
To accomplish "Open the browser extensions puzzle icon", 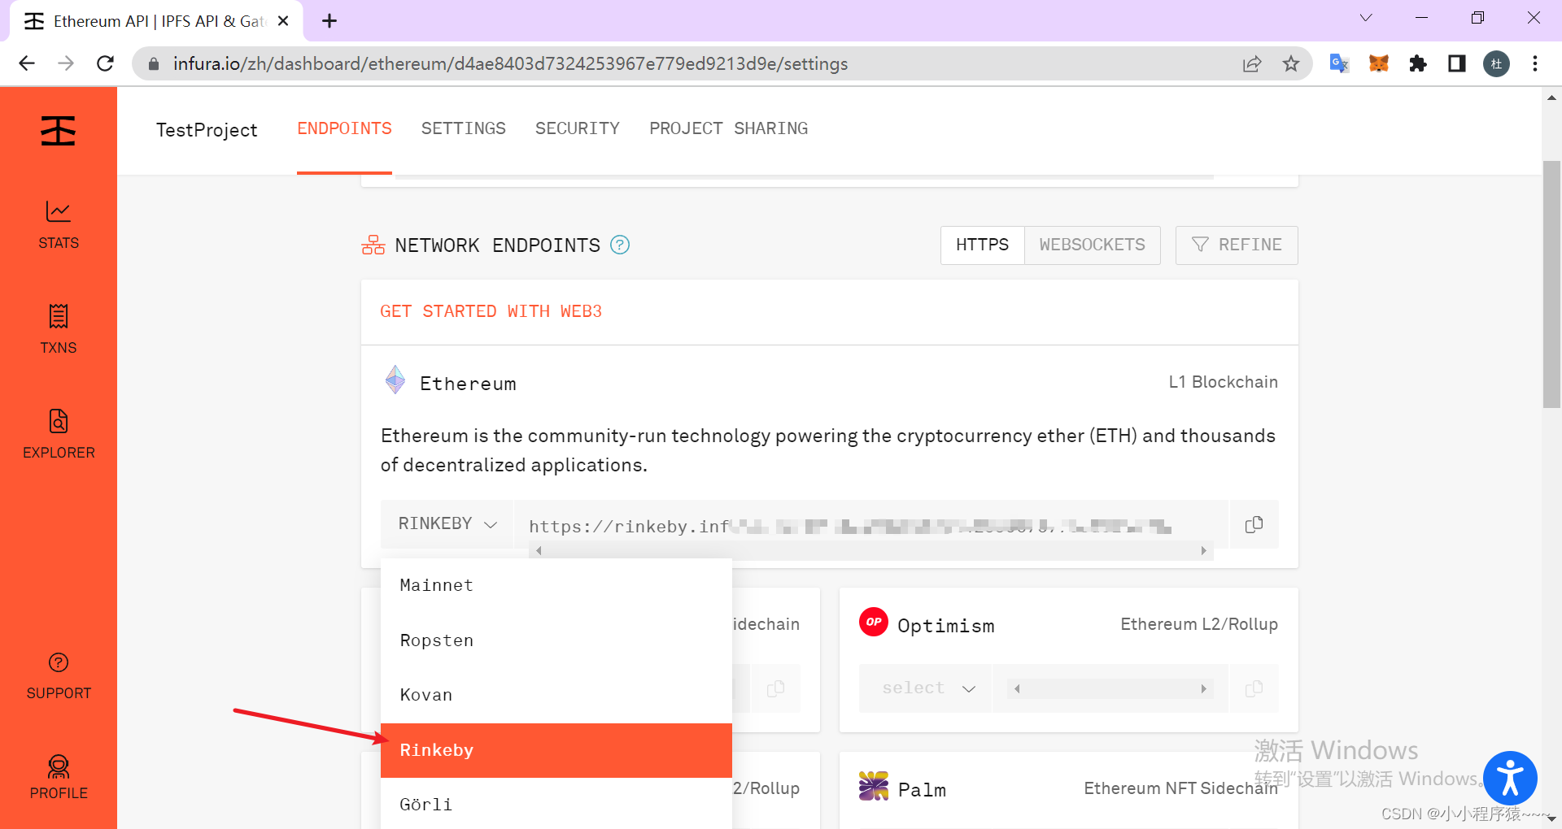I will coord(1418,63).
